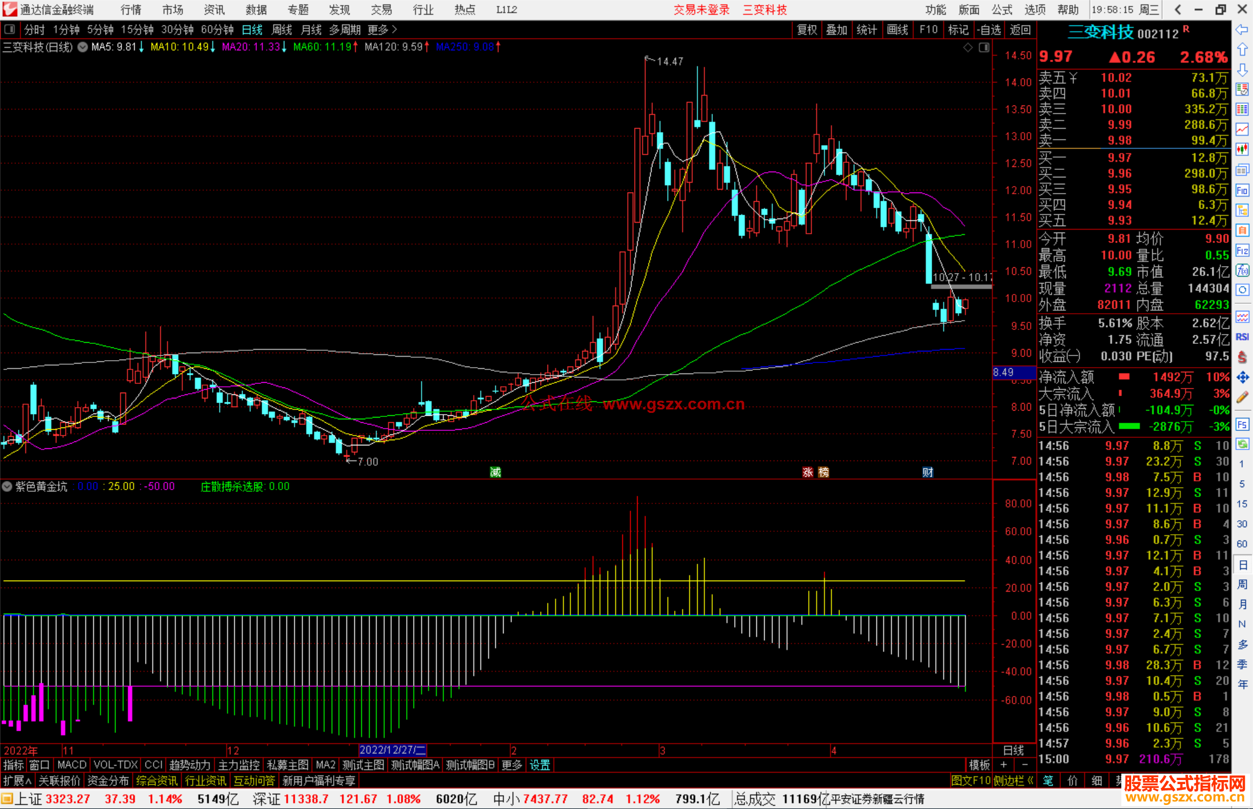Click the 模板 template button
Screen dimensions: 1253x809
979,765
